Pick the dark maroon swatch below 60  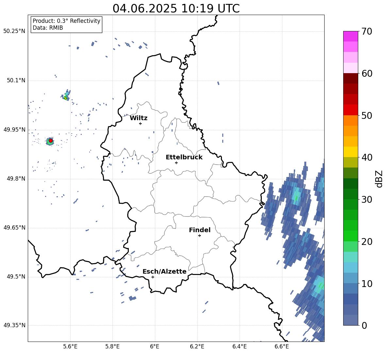[350, 78]
